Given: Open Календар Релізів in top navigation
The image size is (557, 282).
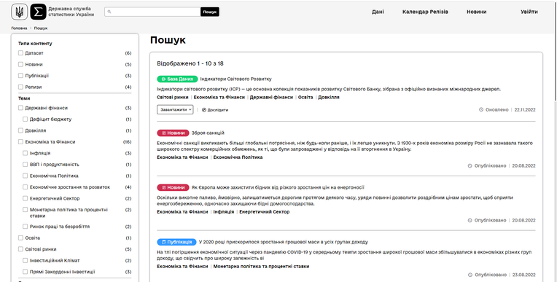Looking at the screenshot, I should point(425,12).
